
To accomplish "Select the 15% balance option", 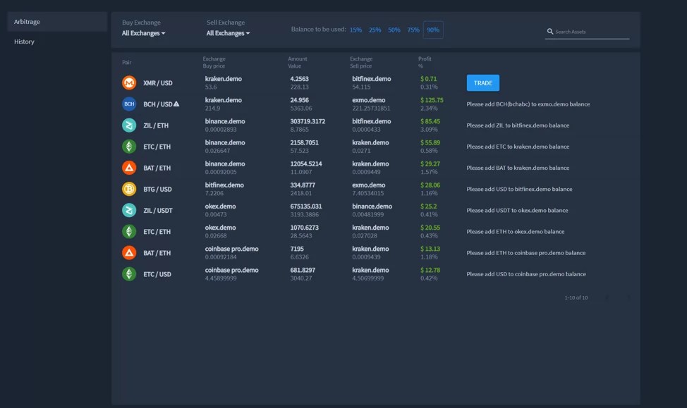I will [x=355, y=30].
